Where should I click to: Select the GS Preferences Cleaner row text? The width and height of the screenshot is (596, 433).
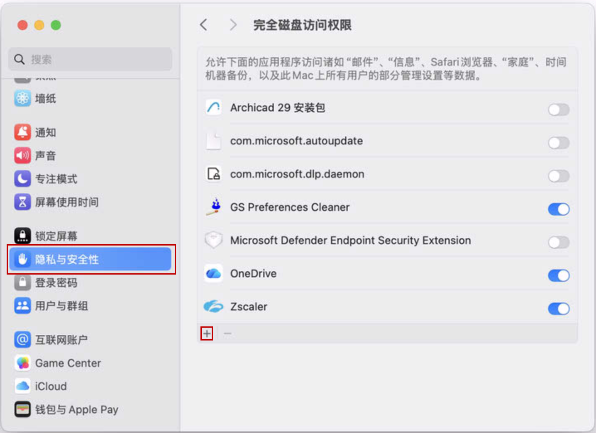[290, 207]
